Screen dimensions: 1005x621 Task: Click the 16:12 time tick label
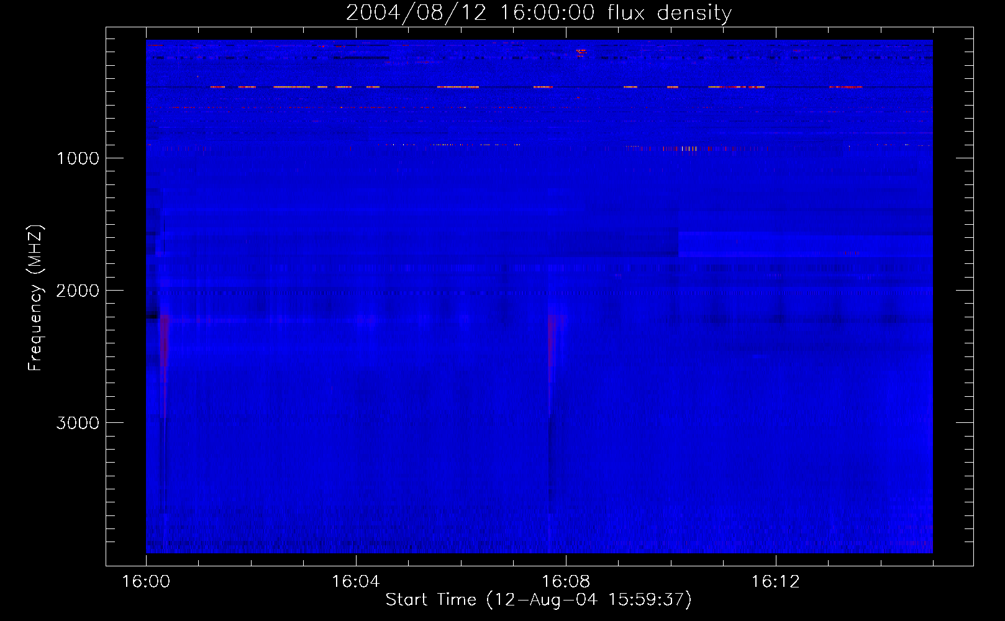click(x=776, y=582)
